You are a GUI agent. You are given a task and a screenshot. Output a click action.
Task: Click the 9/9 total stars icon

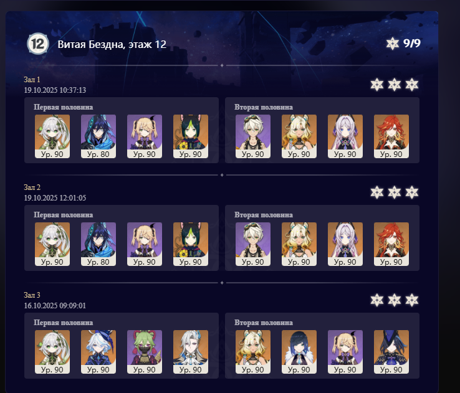pyautogui.click(x=393, y=44)
